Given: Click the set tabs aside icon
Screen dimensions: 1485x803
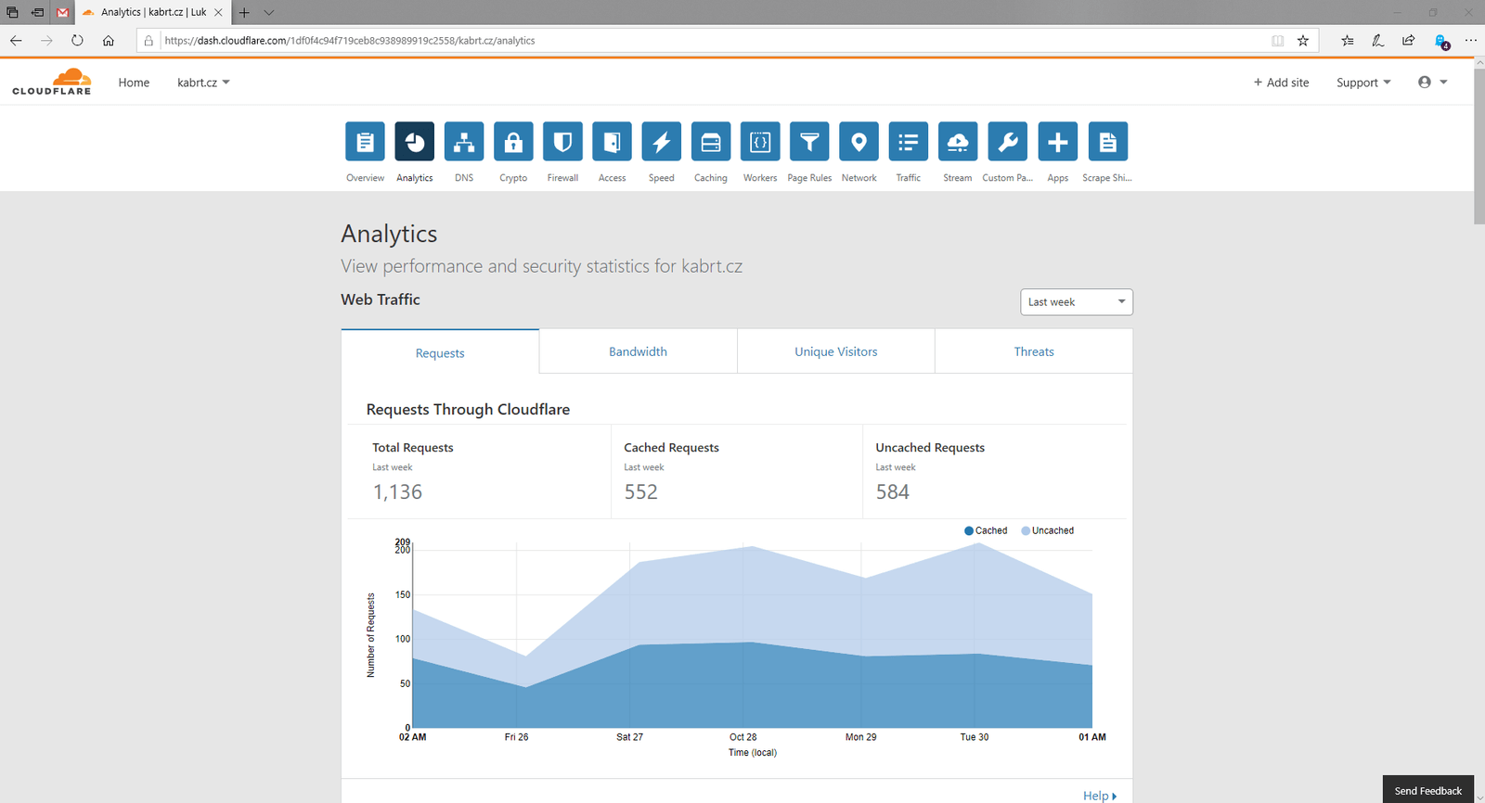Looking at the screenshot, I should (x=37, y=13).
